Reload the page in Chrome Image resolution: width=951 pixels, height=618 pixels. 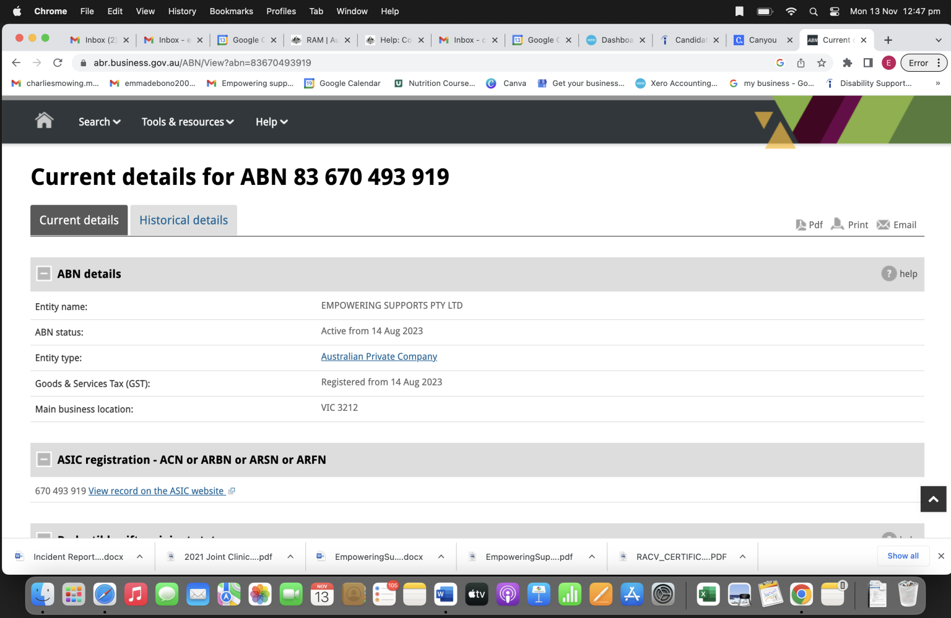coord(58,62)
